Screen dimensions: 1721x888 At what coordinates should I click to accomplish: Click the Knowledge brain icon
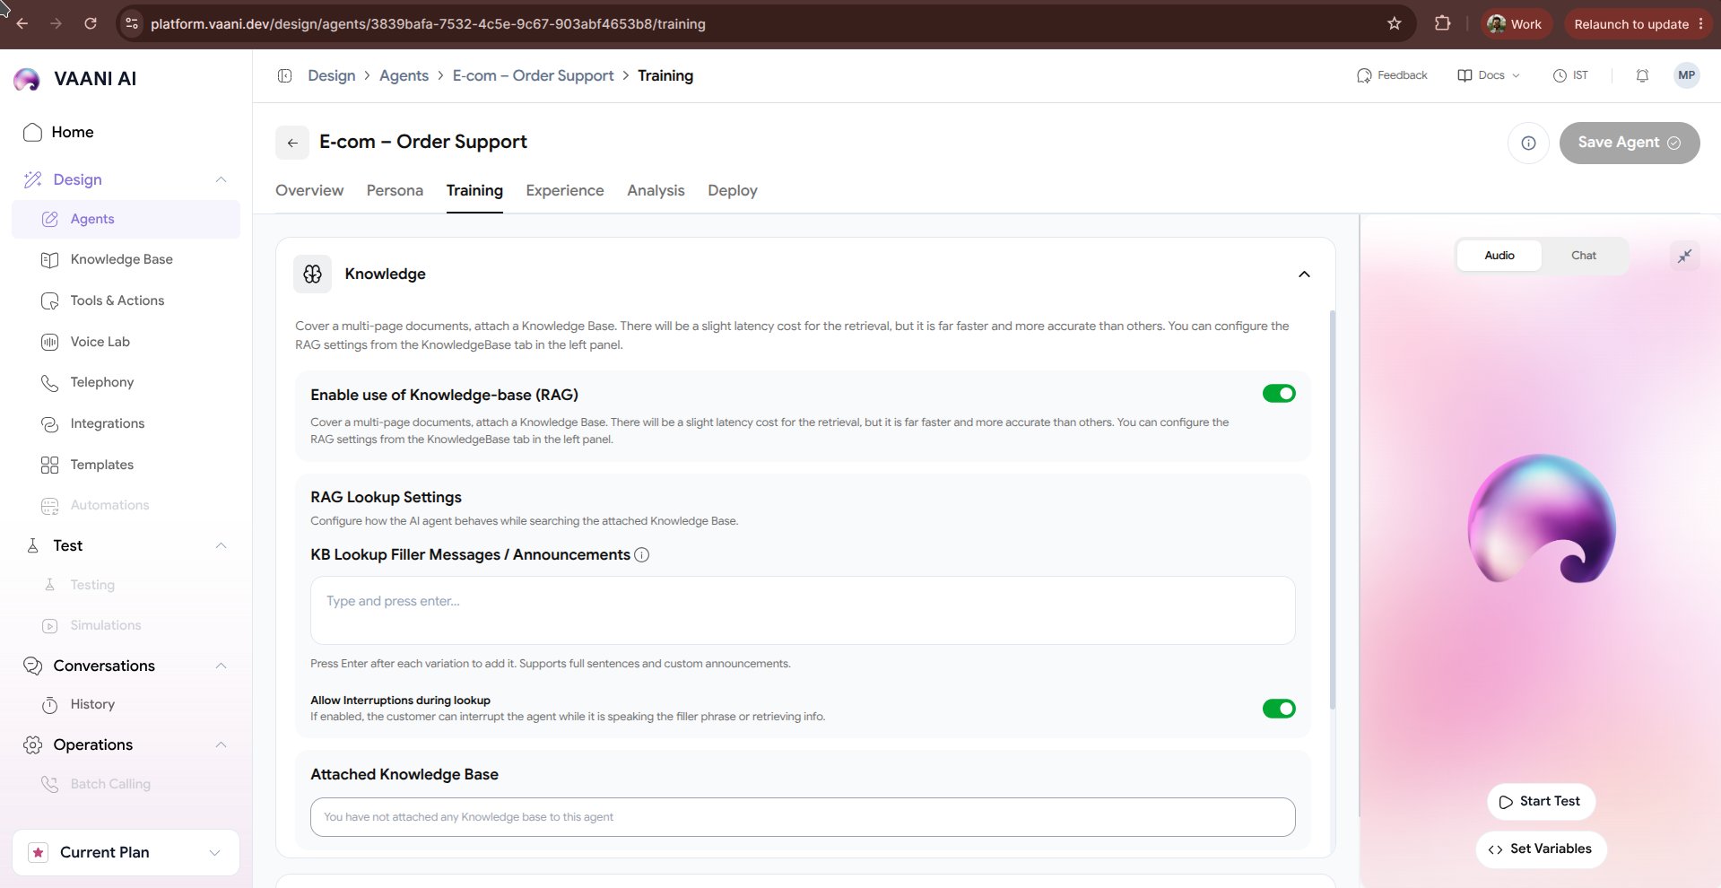click(312, 274)
